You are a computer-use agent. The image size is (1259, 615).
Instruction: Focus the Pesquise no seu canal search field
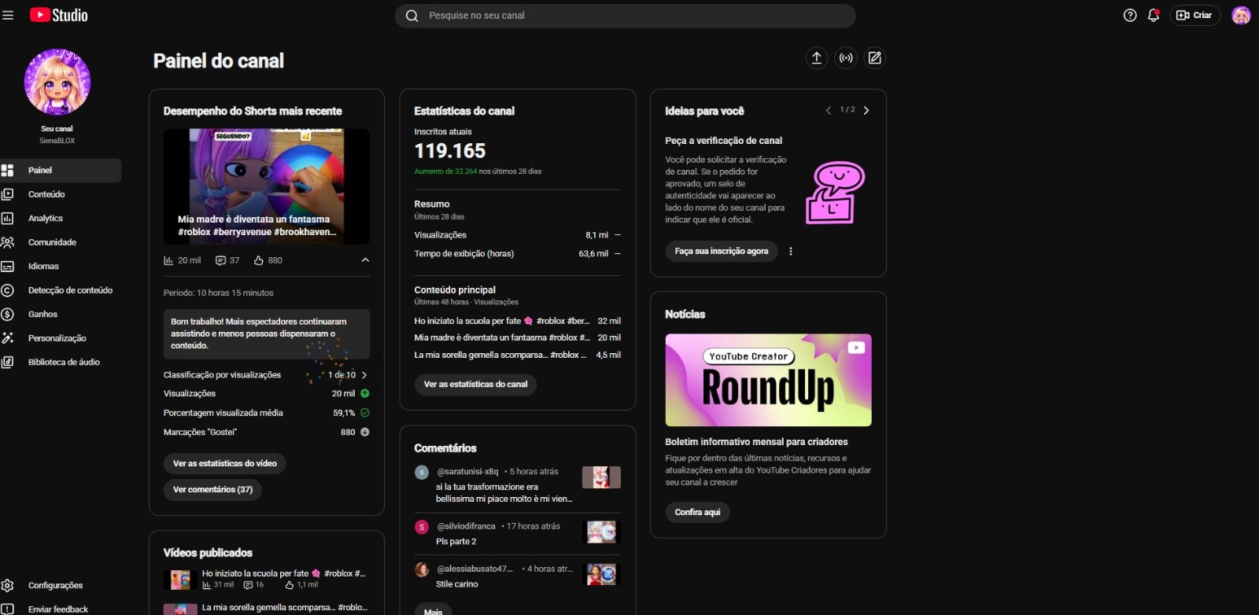tap(625, 16)
